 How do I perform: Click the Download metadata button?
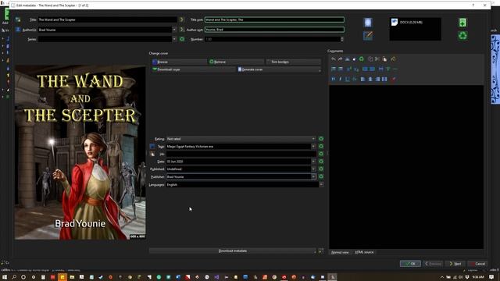233,251
